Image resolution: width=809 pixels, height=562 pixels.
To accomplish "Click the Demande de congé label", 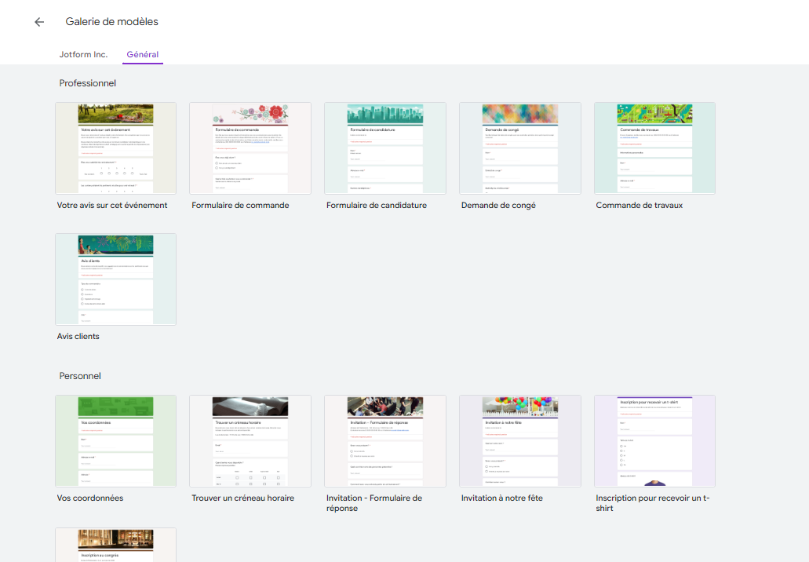I will coord(498,206).
